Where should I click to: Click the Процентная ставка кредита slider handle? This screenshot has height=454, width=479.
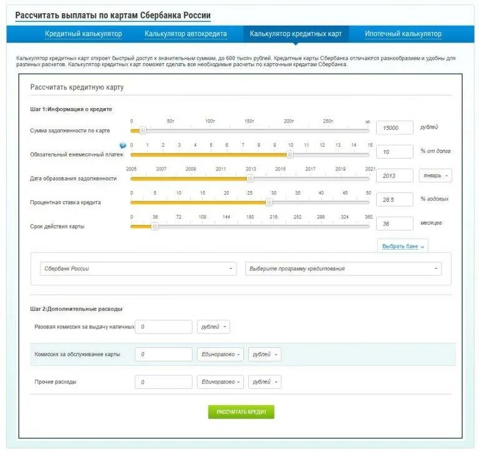click(x=269, y=202)
